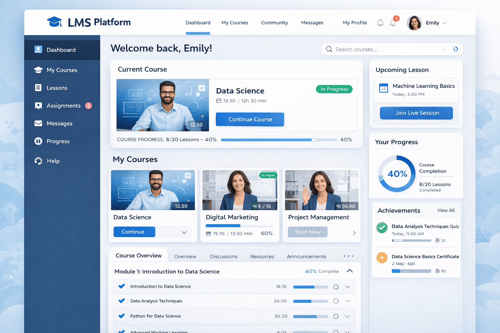Toggle the Python for Data Science circle
The image size is (500, 333).
(336, 316)
